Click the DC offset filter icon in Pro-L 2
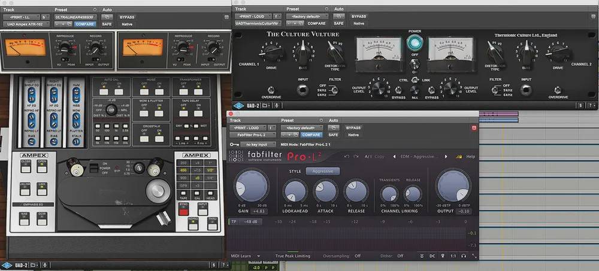Viewport: 599px width, 271px height. tap(432, 256)
